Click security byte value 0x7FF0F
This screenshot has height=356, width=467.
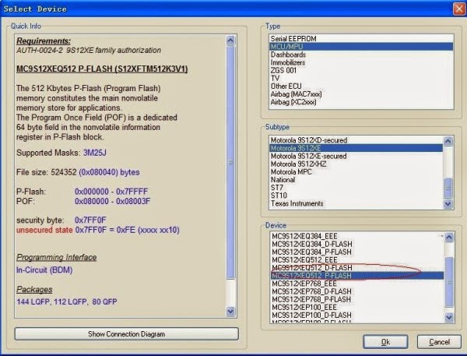pos(90,220)
